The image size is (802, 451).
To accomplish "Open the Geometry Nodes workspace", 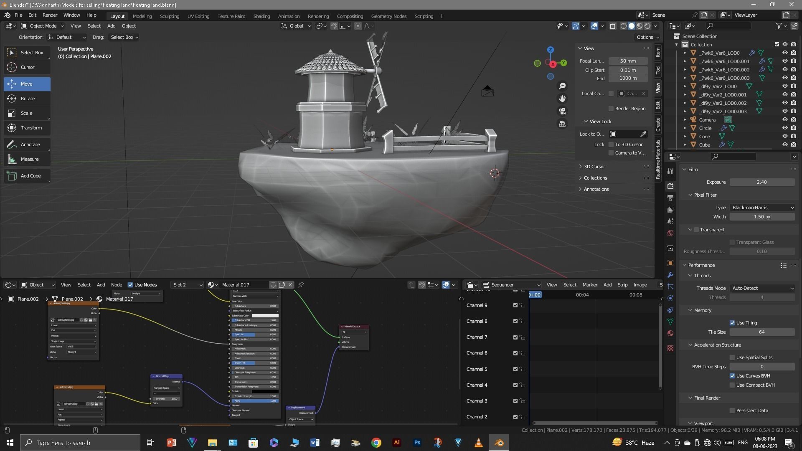I will [x=388, y=16].
